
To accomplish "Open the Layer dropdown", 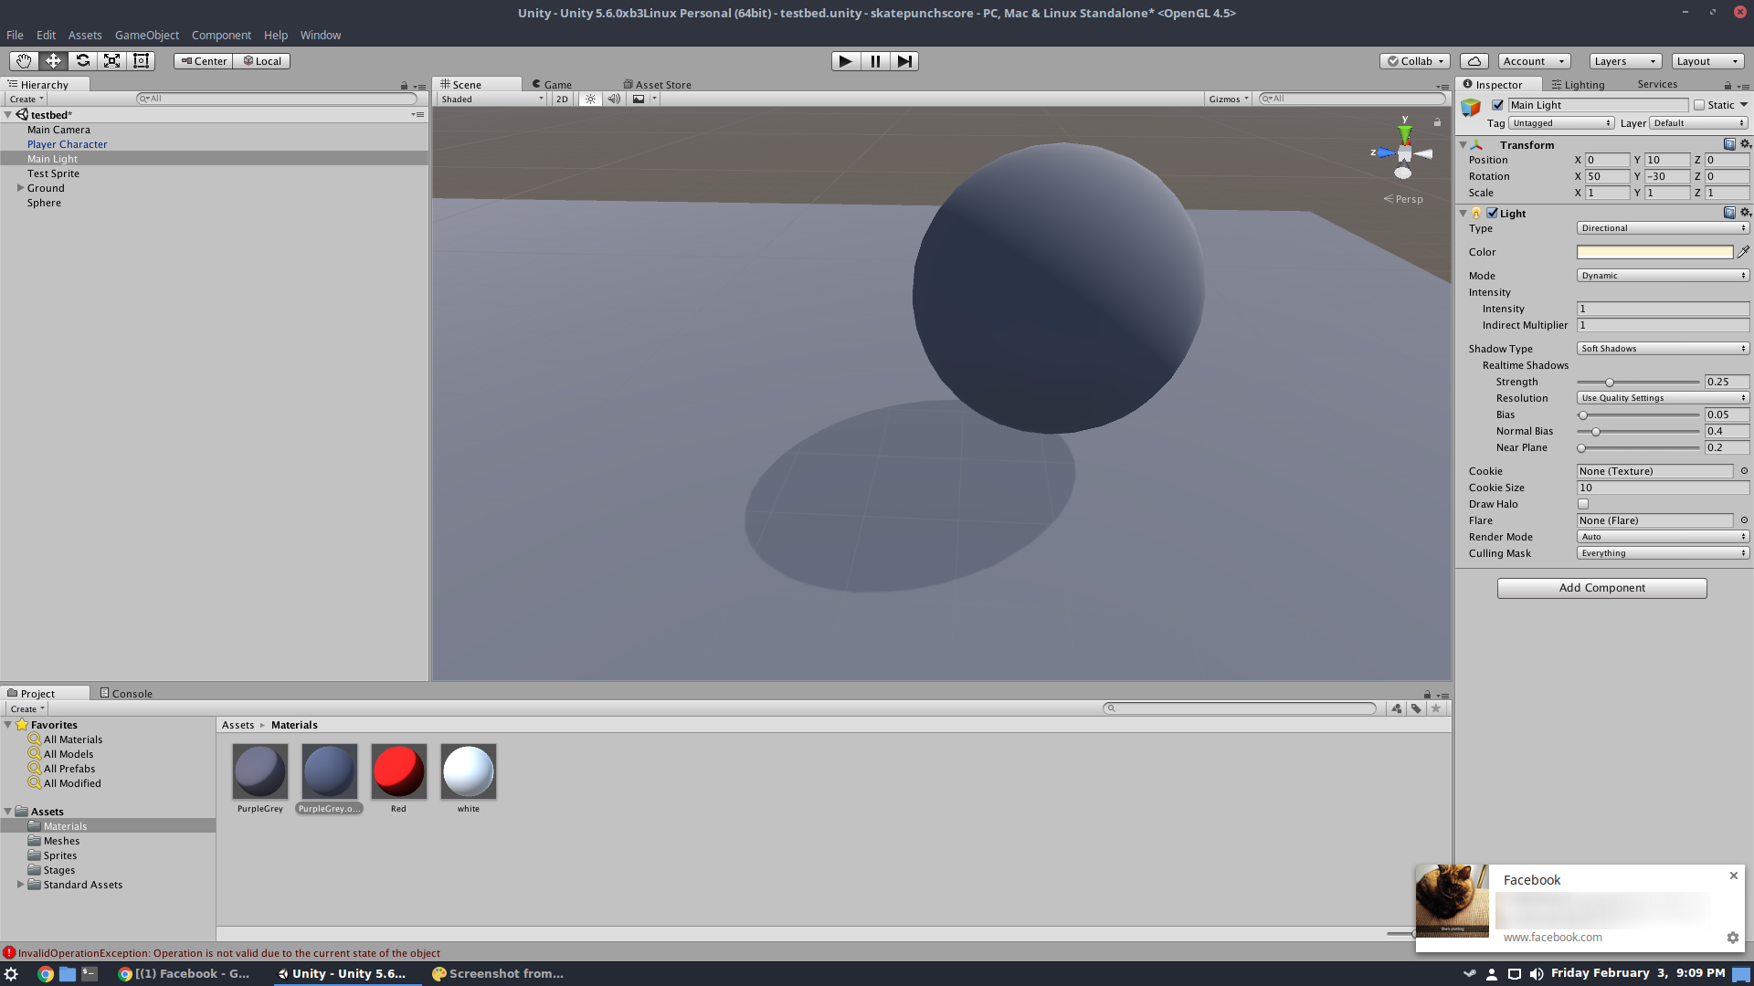I will click(1699, 123).
